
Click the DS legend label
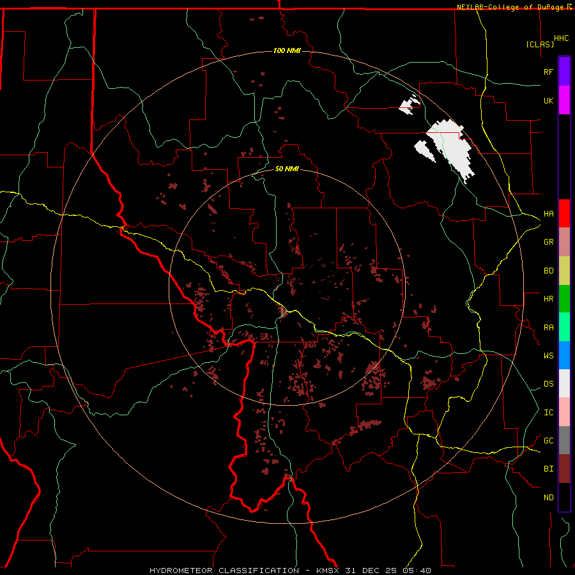(x=548, y=384)
